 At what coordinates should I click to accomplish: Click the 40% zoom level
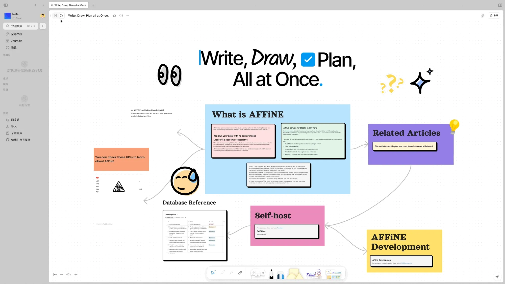(x=69, y=274)
